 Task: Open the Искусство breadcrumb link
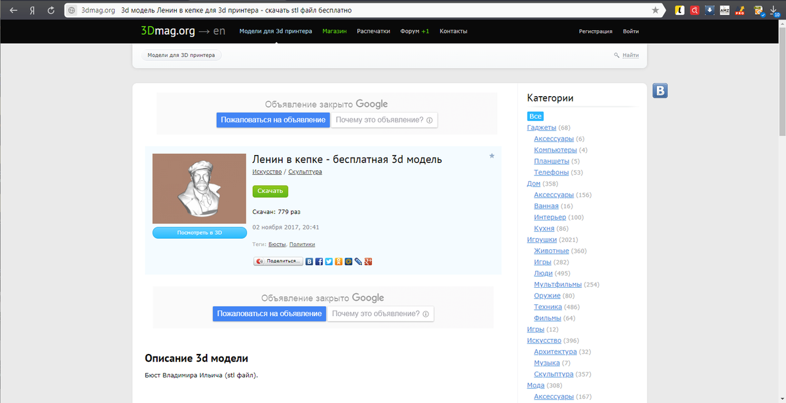pyautogui.click(x=267, y=172)
